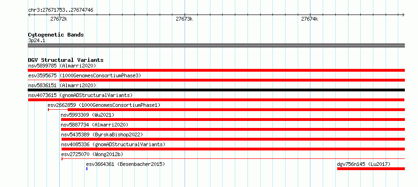
Task: Click the esv2725070 (Wong2012b) variant label
Action: (92, 154)
